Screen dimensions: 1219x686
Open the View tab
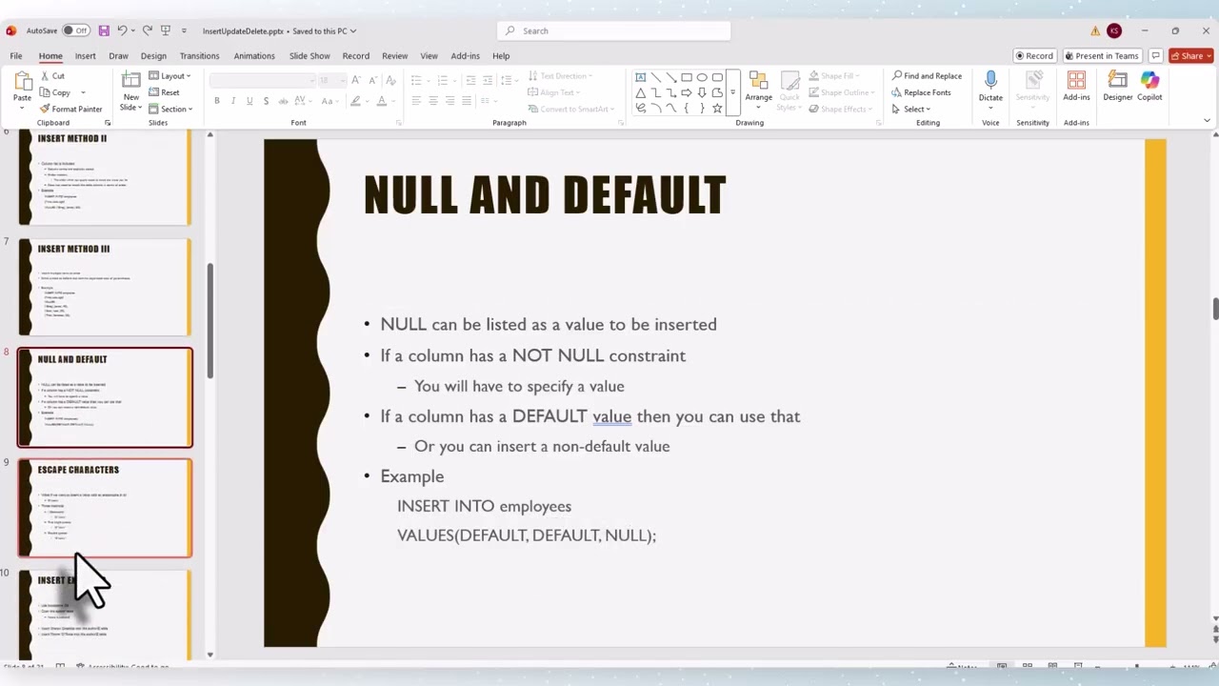tap(430, 56)
